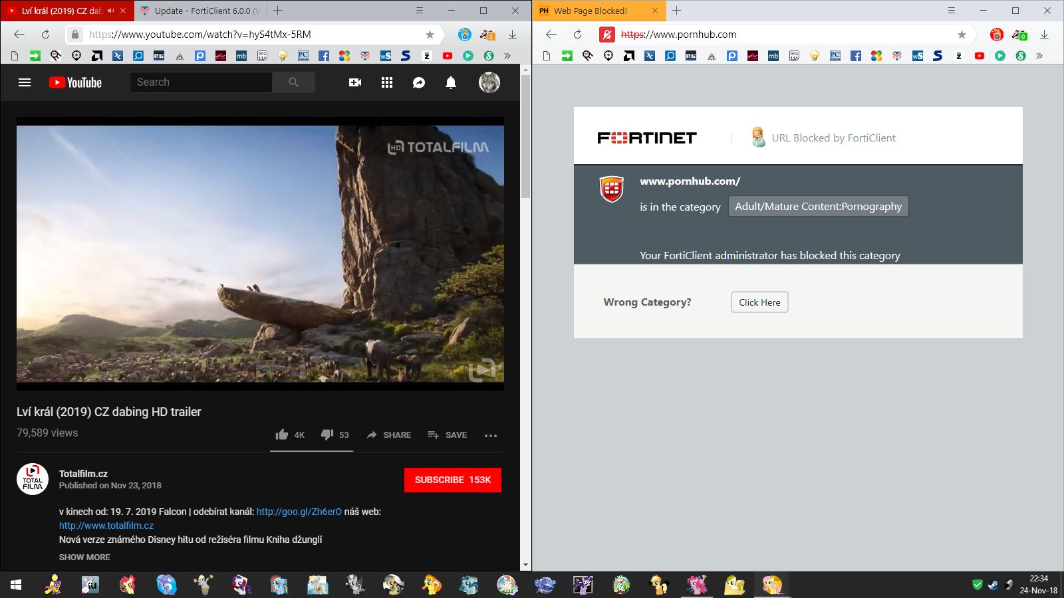
Task: Click the Adult/Mature Content:Pornography category label
Action: pos(819,206)
